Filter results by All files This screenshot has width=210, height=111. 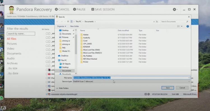[x=11, y=39]
